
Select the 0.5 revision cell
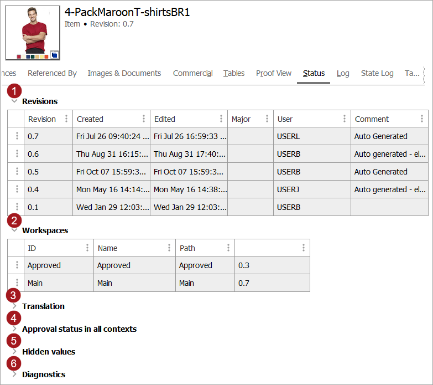click(48, 172)
